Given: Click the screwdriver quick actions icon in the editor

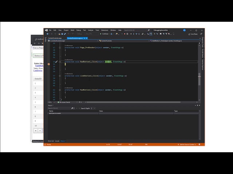Looking at the screenshot, I should tap(56, 62).
